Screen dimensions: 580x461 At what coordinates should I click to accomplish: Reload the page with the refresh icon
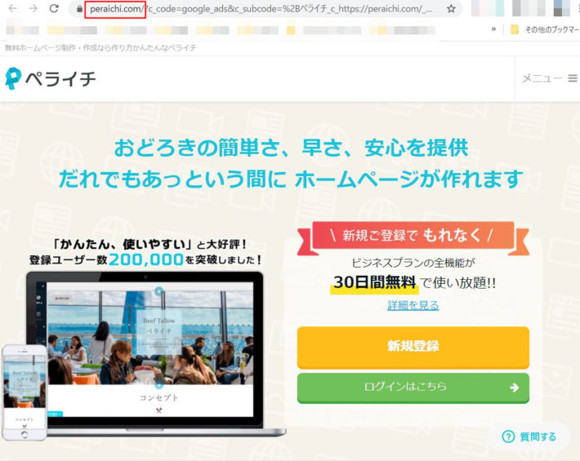(54, 8)
